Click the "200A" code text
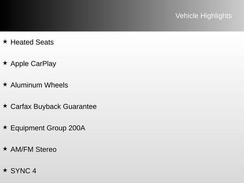This screenshot has width=244, height=183. click(77, 128)
